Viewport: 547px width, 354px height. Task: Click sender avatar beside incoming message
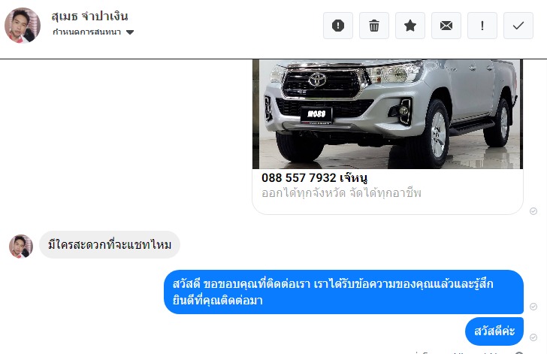tap(21, 246)
